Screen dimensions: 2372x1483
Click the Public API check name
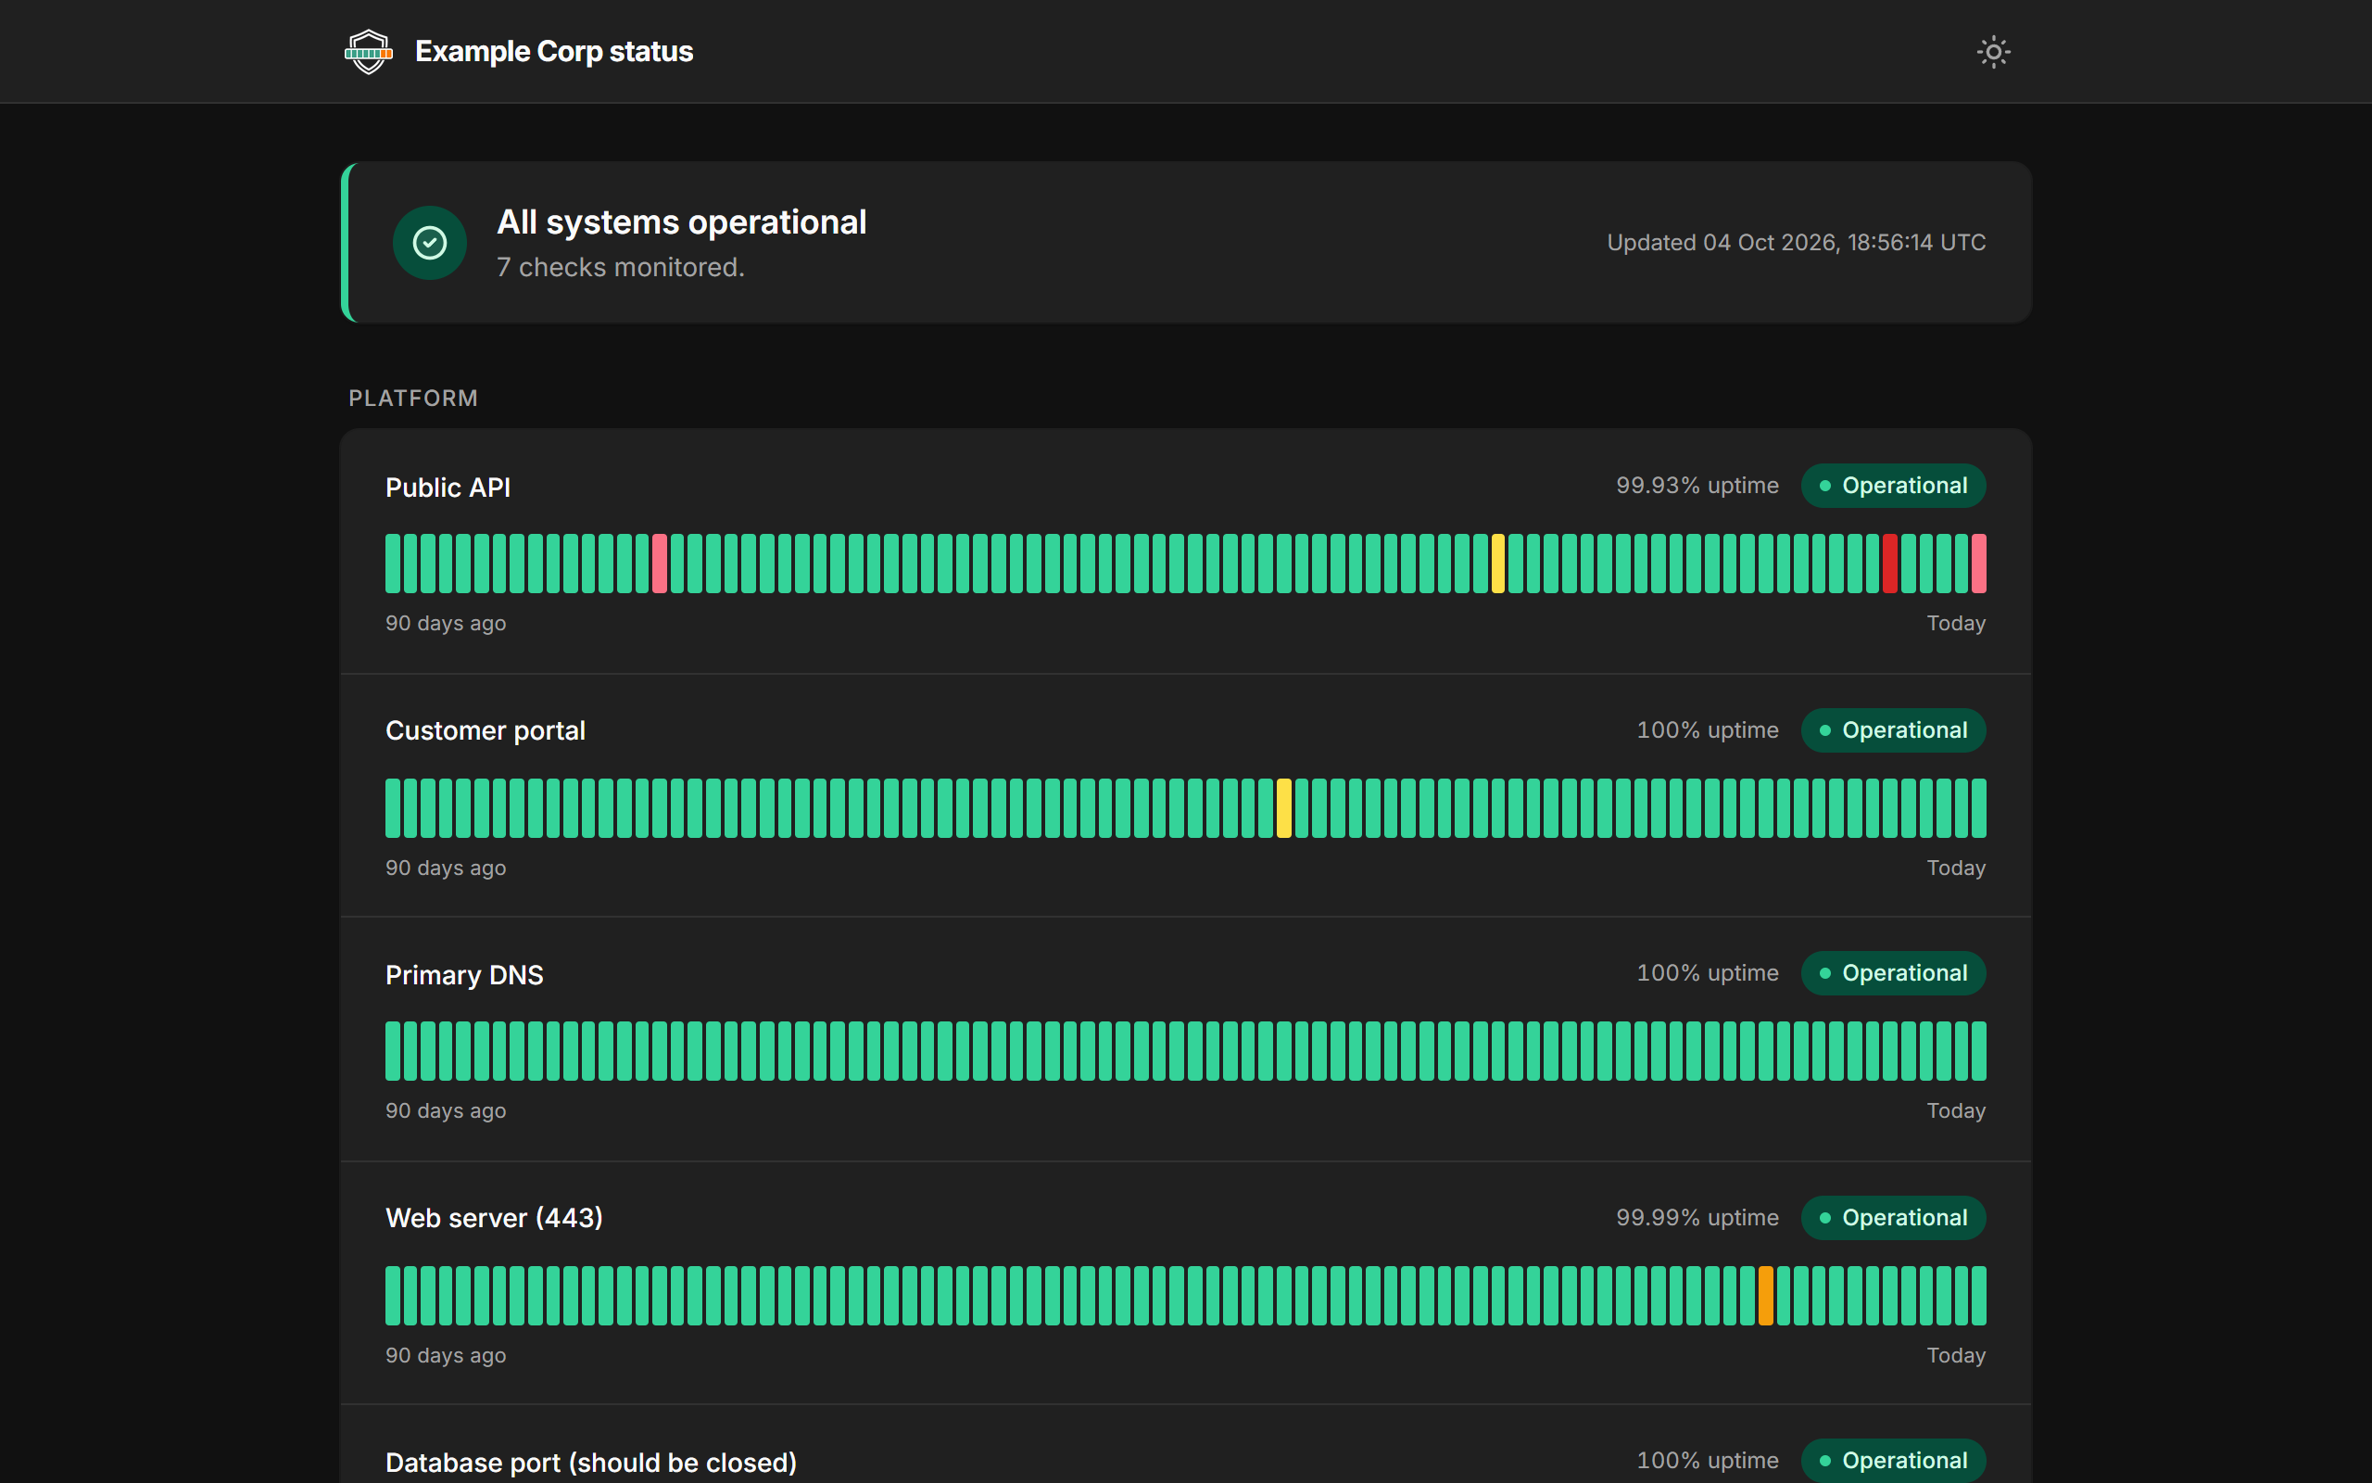[448, 488]
